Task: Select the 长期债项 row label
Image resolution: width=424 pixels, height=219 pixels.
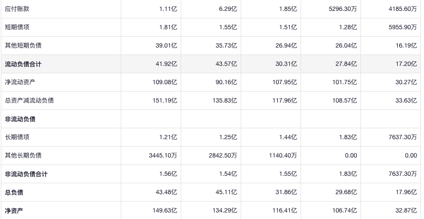Action: (17, 137)
